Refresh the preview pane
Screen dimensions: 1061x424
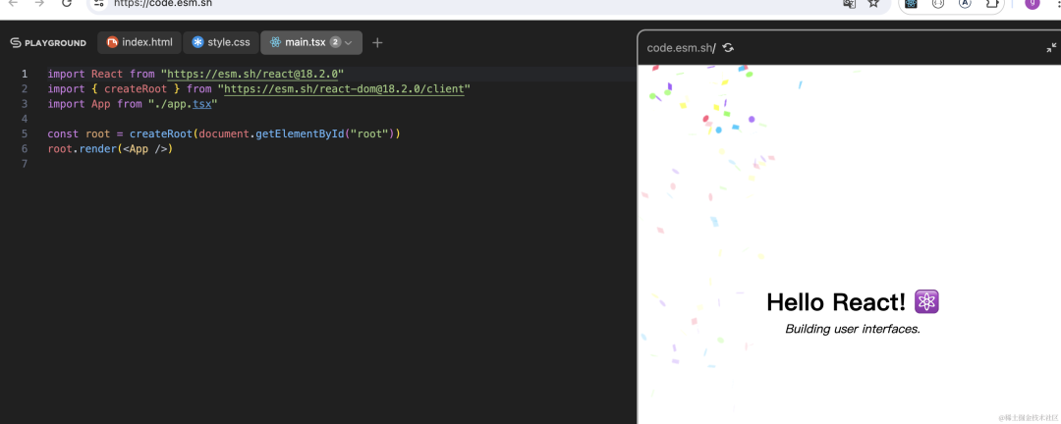point(728,47)
